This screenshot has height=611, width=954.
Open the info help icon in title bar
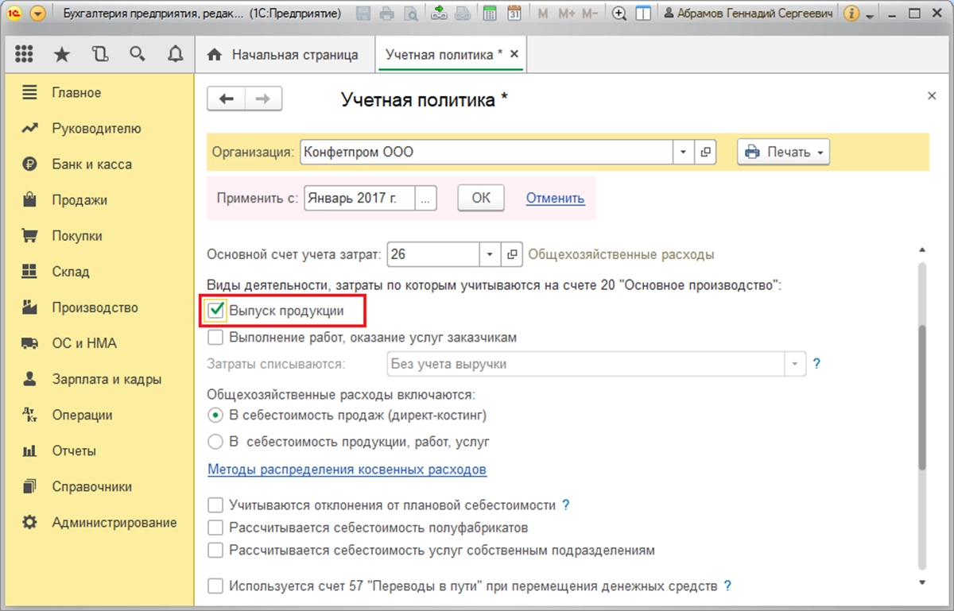[851, 14]
